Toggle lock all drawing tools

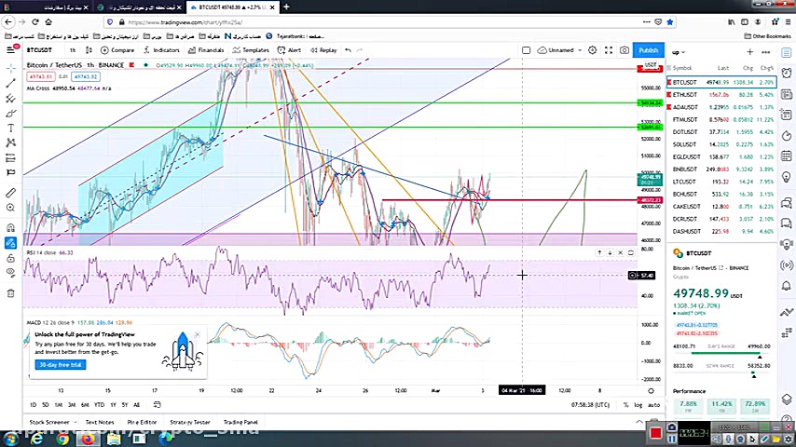(x=10, y=258)
